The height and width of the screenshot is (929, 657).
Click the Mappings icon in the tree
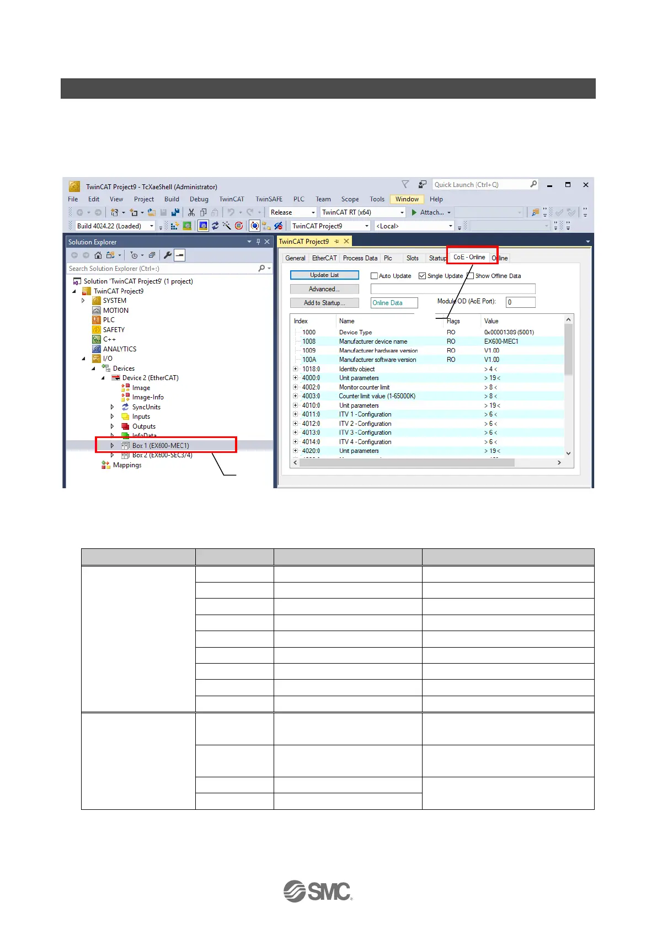[106, 465]
